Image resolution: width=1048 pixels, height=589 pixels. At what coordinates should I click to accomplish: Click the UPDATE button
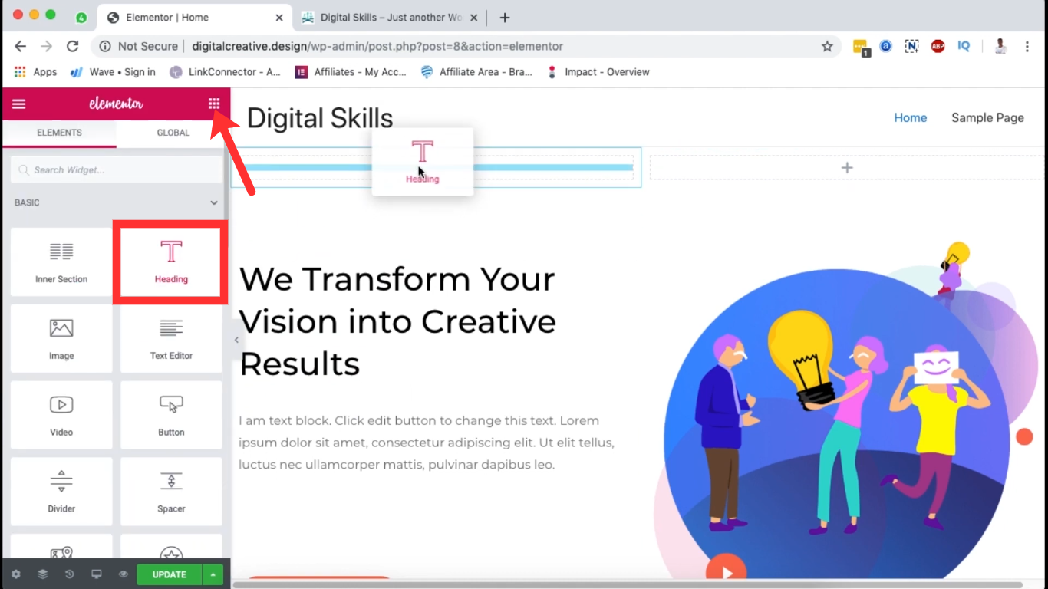(169, 574)
